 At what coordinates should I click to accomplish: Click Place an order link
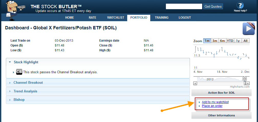click(x=212, y=106)
